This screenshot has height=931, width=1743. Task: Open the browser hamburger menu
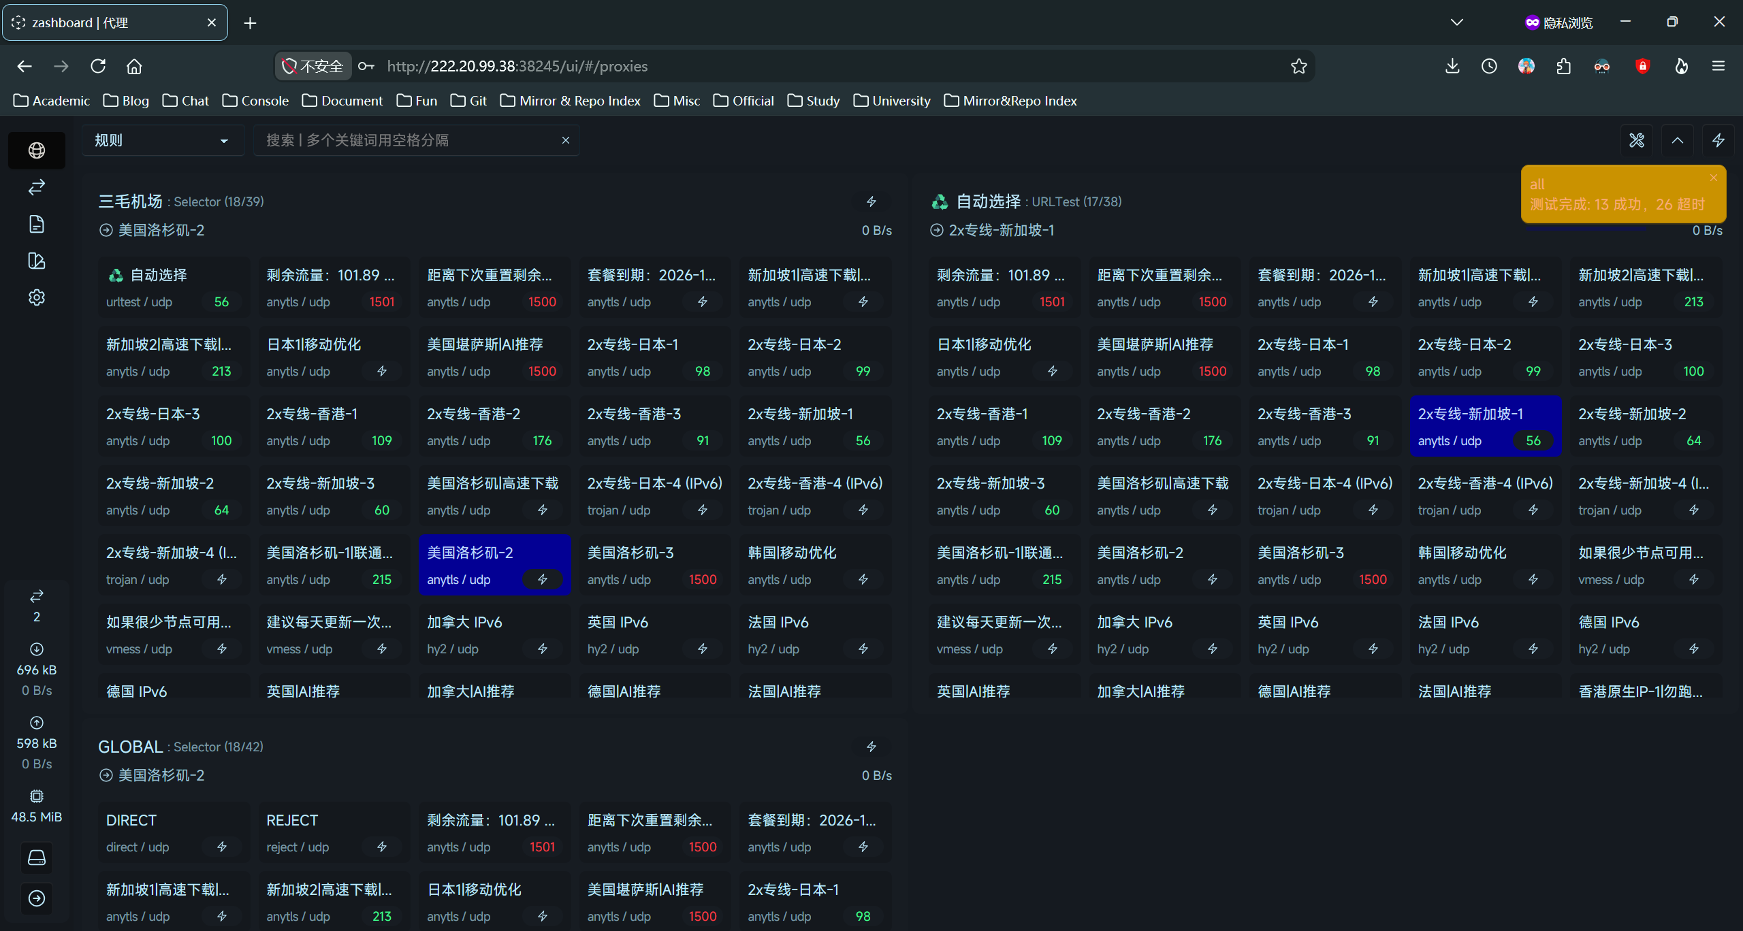(1718, 66)
